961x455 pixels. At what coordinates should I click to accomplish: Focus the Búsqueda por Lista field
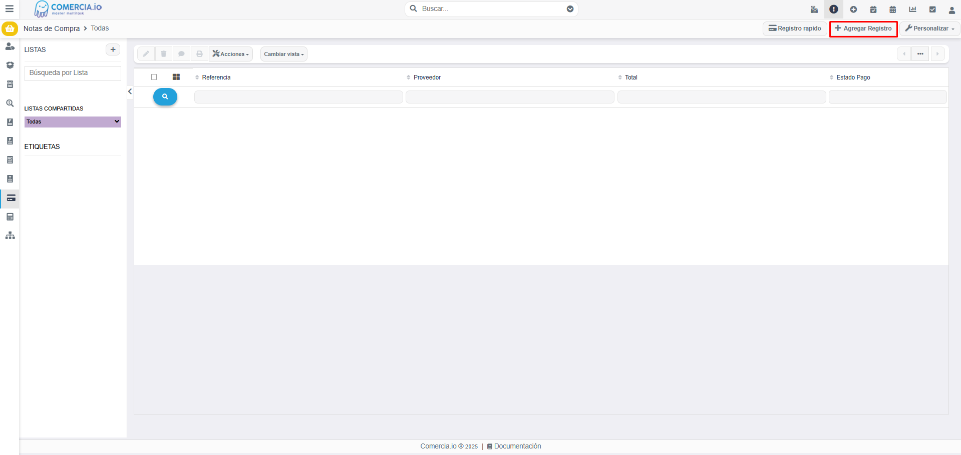(73, 73)
